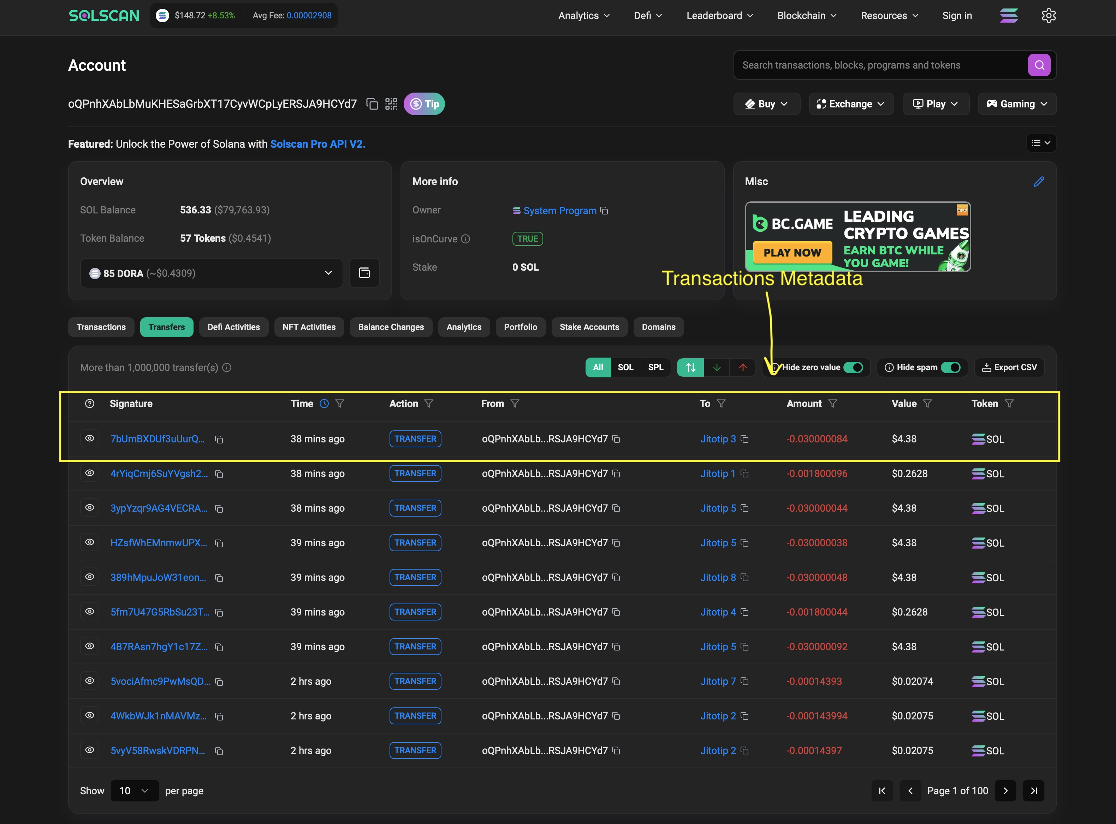
Task: Click isOnCurve info icon
Action: (465, 239)
